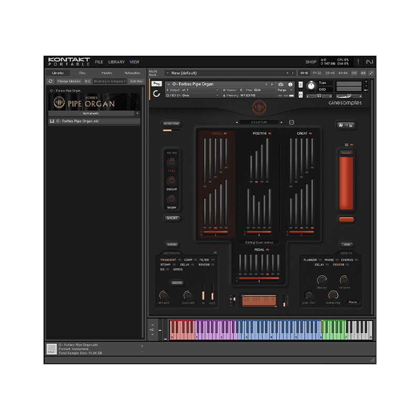Viewport: 420px width, 420px height.
Task: Open the multi rack preset dropdown
Action: 167,73
